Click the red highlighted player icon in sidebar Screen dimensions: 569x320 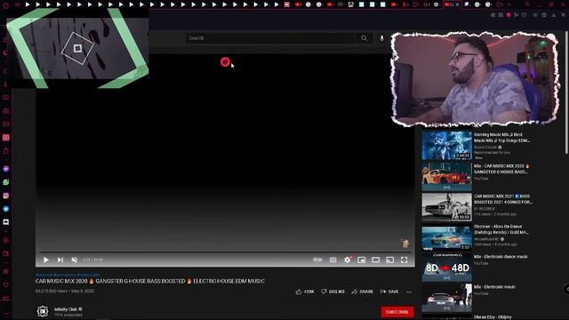coord(6,138)
